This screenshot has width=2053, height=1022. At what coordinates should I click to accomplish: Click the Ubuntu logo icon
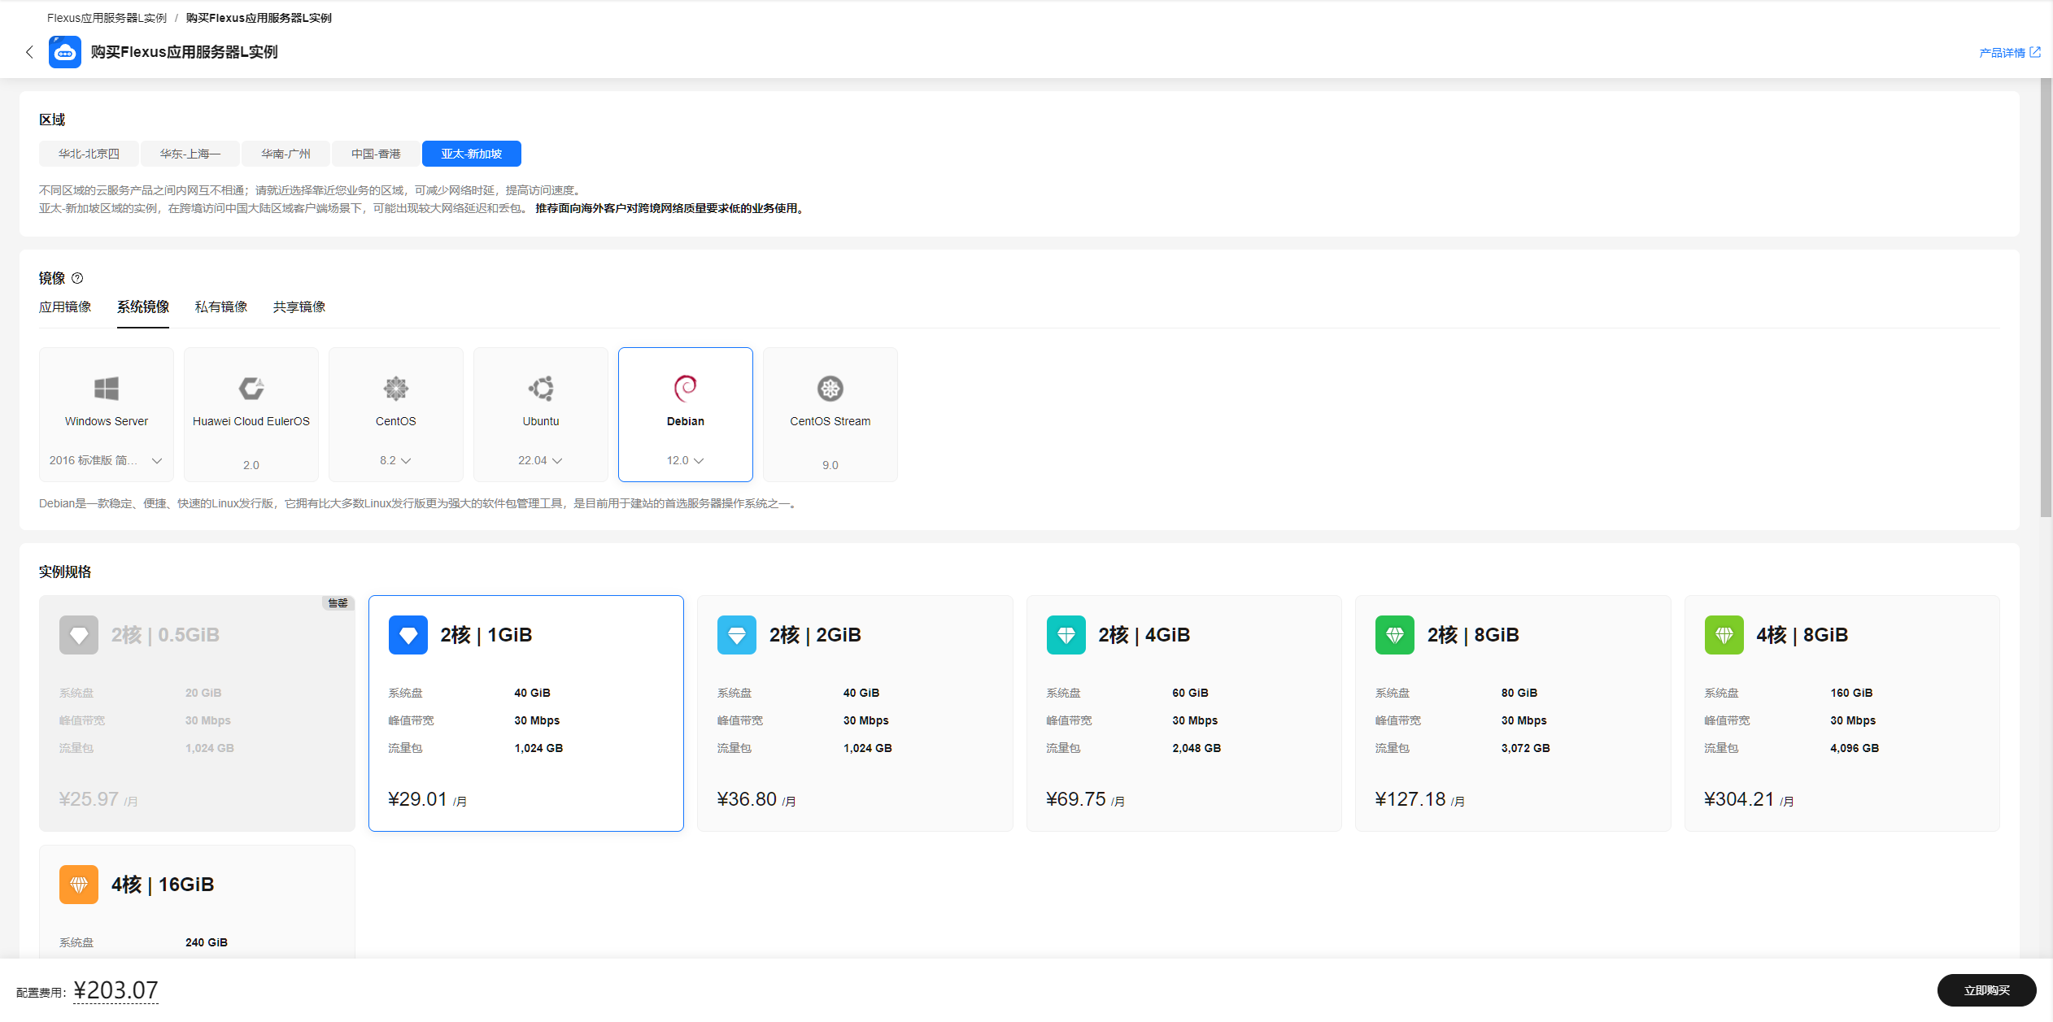click(541, 389)
